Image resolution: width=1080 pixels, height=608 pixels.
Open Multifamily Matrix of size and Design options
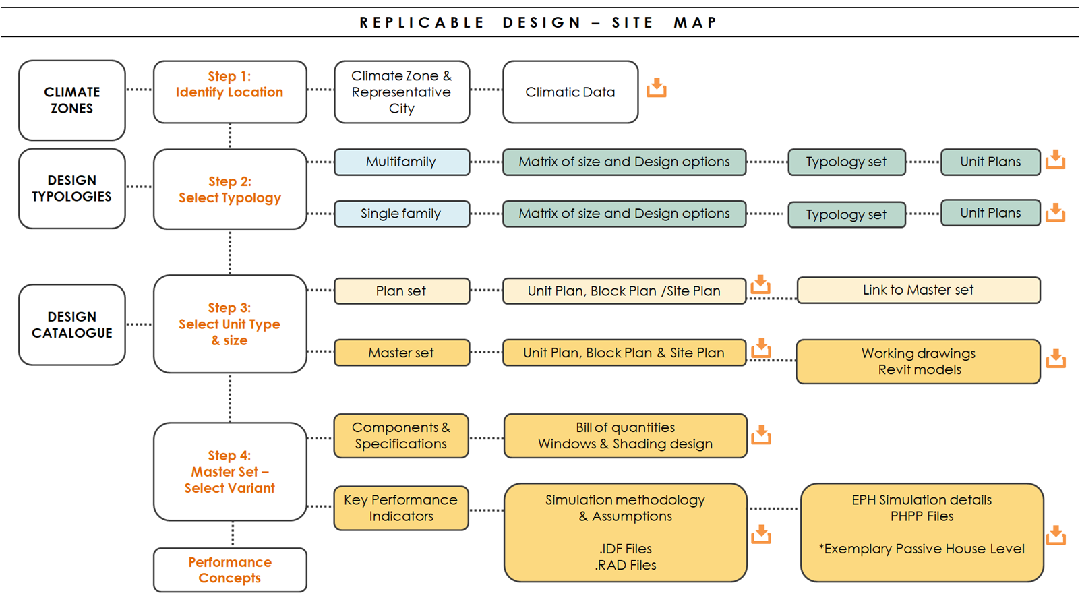pyautogui.click(x=624, y=162)
